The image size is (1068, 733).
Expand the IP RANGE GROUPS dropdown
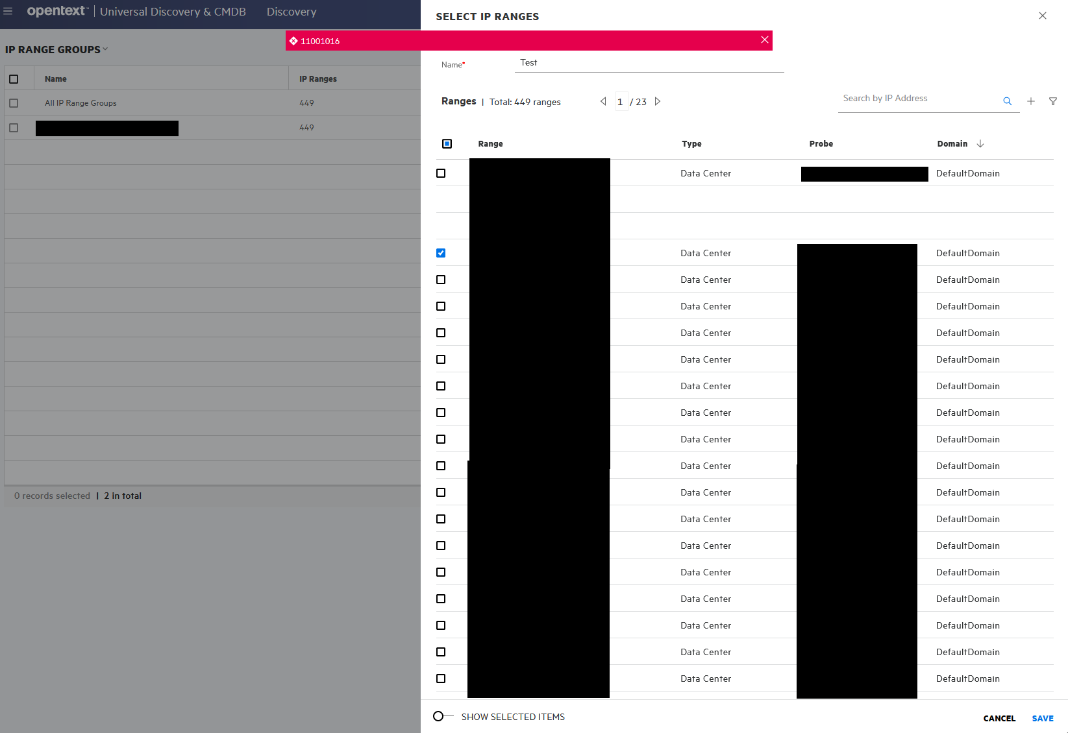coord(104,49)
